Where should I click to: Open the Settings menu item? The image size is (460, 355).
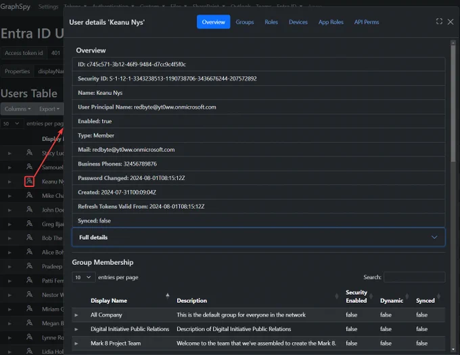pyautogui.click(x=48, y=7)
